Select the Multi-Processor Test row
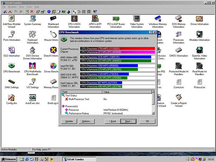 click(107, 99)
